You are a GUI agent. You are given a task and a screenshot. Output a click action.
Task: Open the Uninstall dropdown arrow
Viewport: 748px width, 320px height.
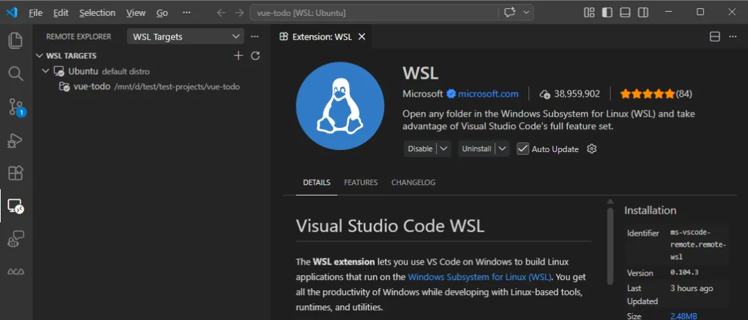point(502,149)
